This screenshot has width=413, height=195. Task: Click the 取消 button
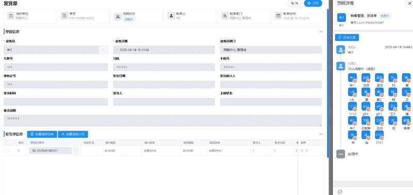click(x=294, y=4)
